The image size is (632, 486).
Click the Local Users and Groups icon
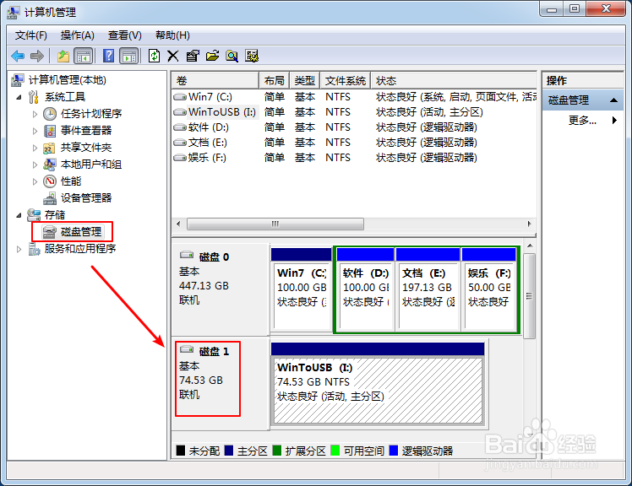pyautogui.click(x=50, y=165)
